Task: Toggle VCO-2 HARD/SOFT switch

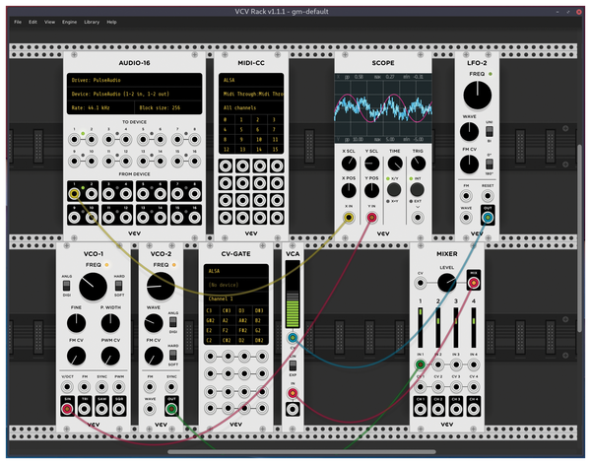Action: (172, 355)
